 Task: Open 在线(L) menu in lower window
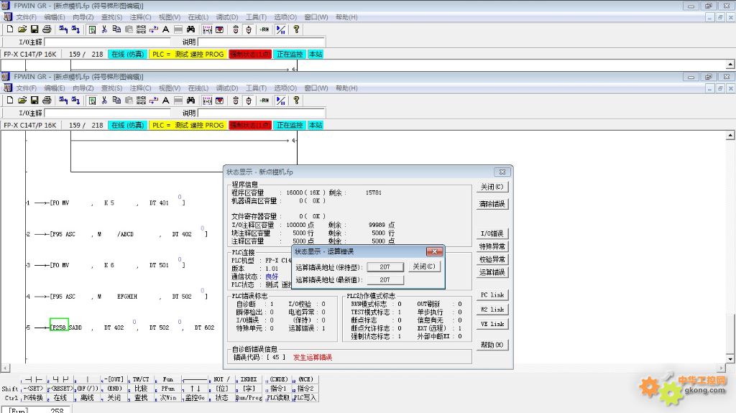pos(198,88)
